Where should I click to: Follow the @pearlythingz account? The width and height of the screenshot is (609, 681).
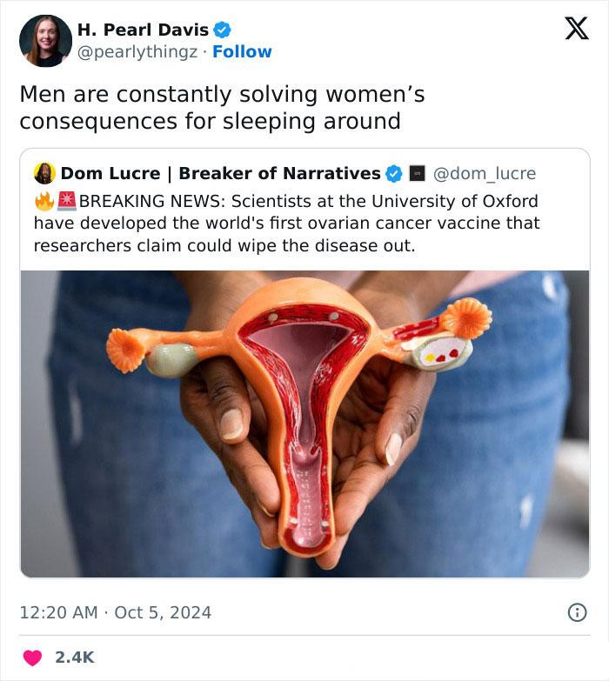click(242, 51)
